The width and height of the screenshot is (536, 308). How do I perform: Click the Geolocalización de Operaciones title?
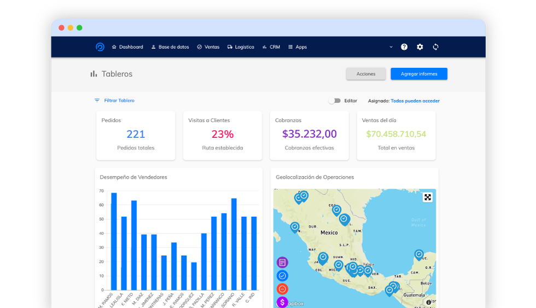pyautogui.click(x=315, y=177)
